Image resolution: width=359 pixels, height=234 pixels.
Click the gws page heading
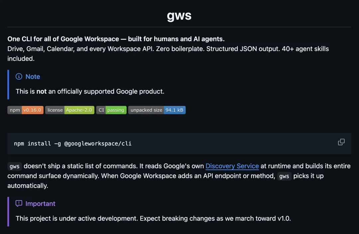click(179, 16)
